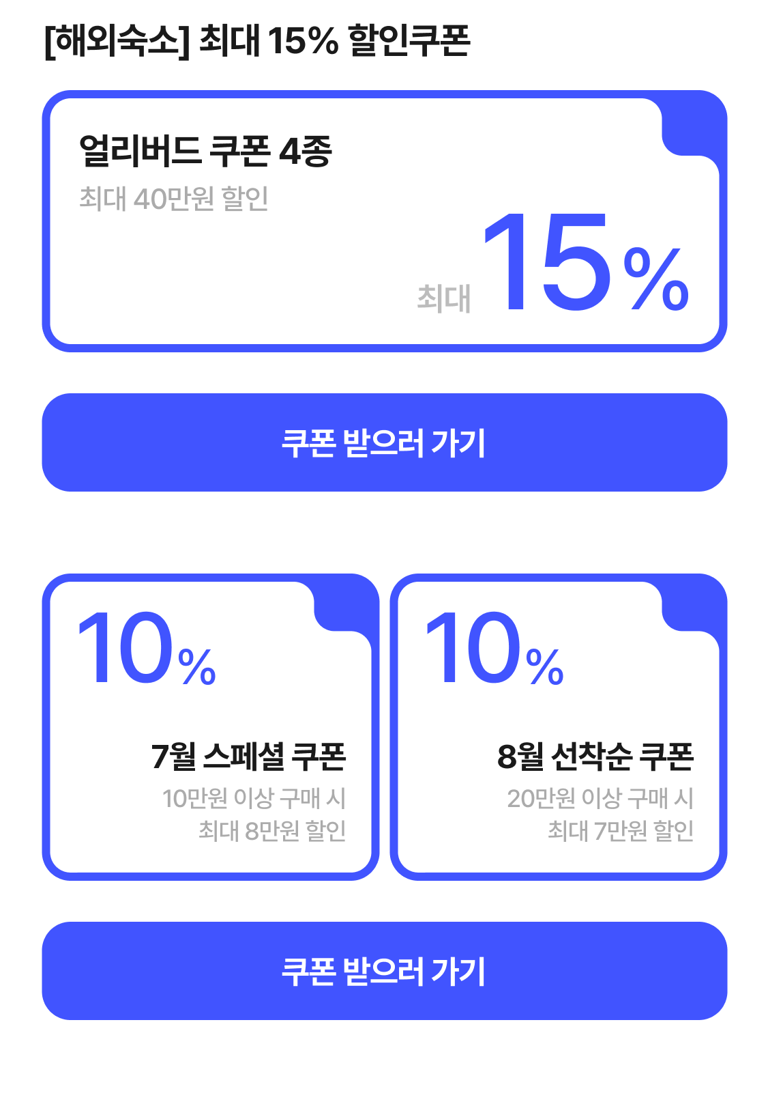Open the 얼리버드 쿠폰 4종 coupon card
The image size is (768, 1102).
pos(384,221)
